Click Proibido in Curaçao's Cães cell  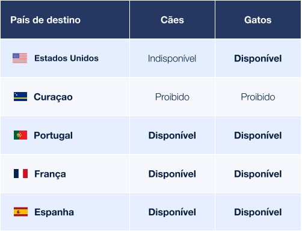pos(172,97)
